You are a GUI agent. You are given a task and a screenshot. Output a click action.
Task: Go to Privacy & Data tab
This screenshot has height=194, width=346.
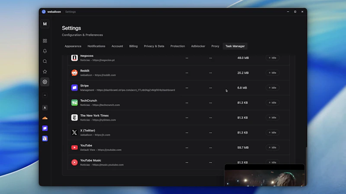click(154, 46)
